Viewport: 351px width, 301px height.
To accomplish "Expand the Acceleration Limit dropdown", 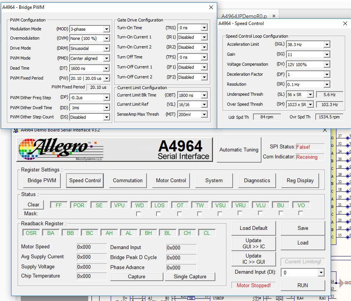I will (327, 45).
